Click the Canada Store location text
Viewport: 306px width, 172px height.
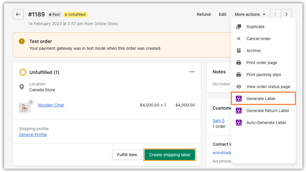tap(42, 90)
